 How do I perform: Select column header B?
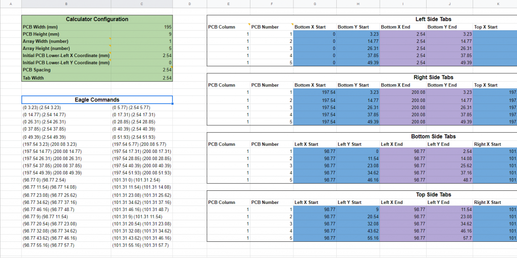pyautogui.click(x=67, y=4)
